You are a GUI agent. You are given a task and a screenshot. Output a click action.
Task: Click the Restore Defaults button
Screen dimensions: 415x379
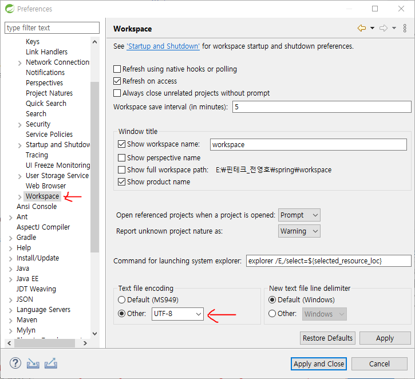coord(327,338)
